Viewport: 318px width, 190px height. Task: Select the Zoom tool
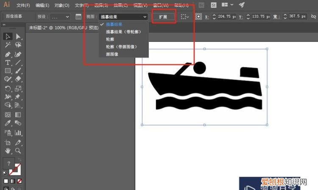[x=18, y=151]
